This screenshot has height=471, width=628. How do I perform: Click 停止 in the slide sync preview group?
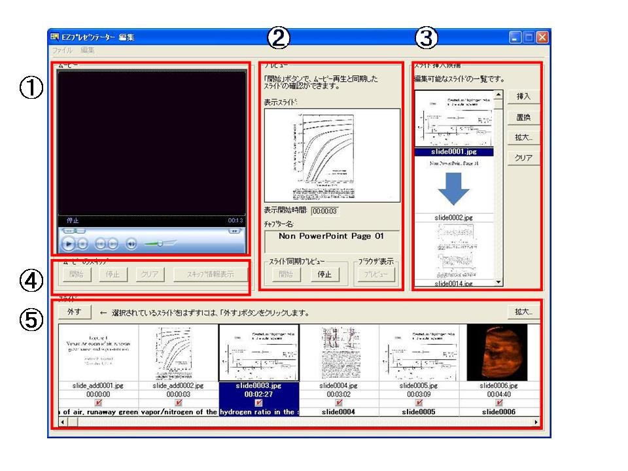[324, 274]
